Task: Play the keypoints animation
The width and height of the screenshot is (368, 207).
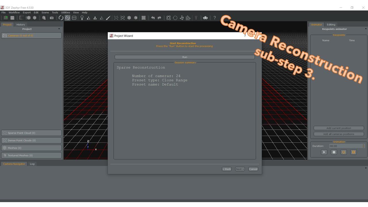Action: (x=324, y=152)
